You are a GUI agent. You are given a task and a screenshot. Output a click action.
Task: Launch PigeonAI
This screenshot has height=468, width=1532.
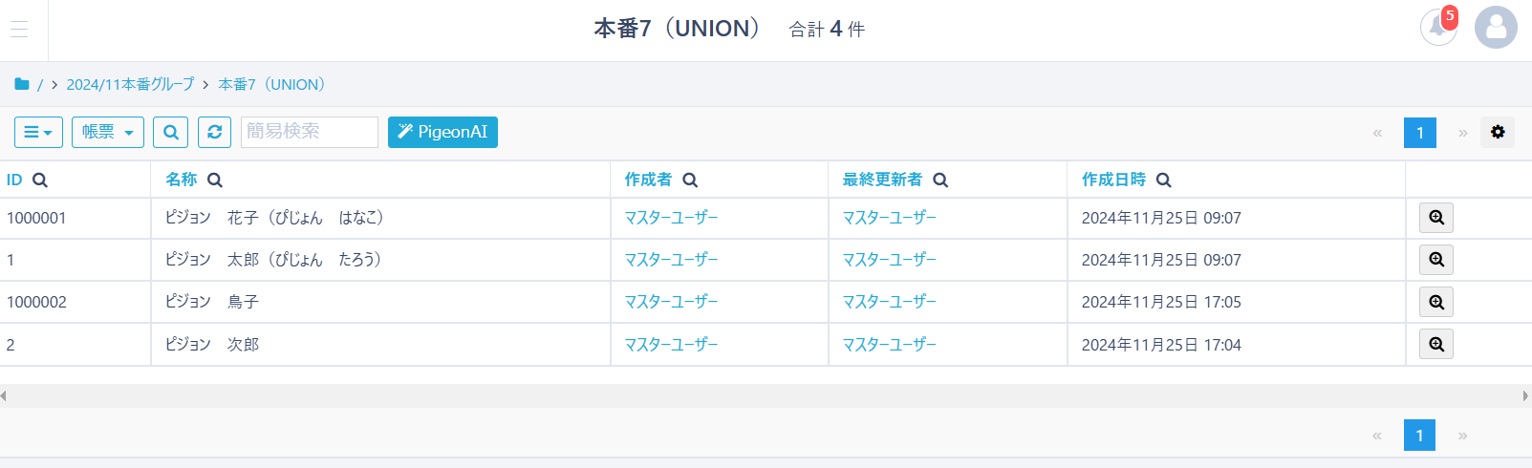[442, 132]
